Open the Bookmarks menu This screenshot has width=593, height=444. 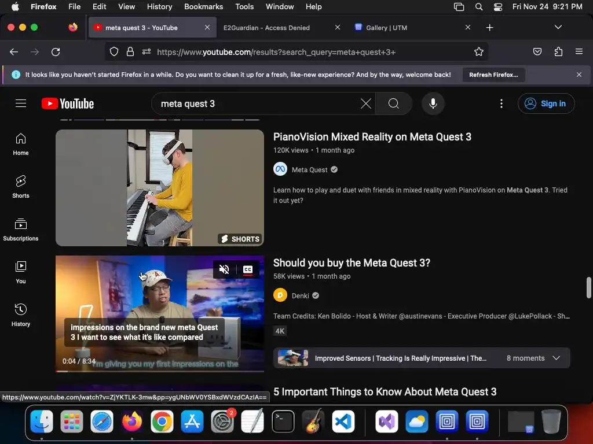[203, 6]
